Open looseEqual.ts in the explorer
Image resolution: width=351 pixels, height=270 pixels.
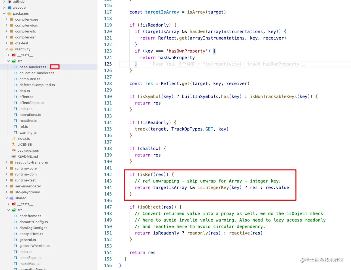pyautogui.click(x=30, y=258)
